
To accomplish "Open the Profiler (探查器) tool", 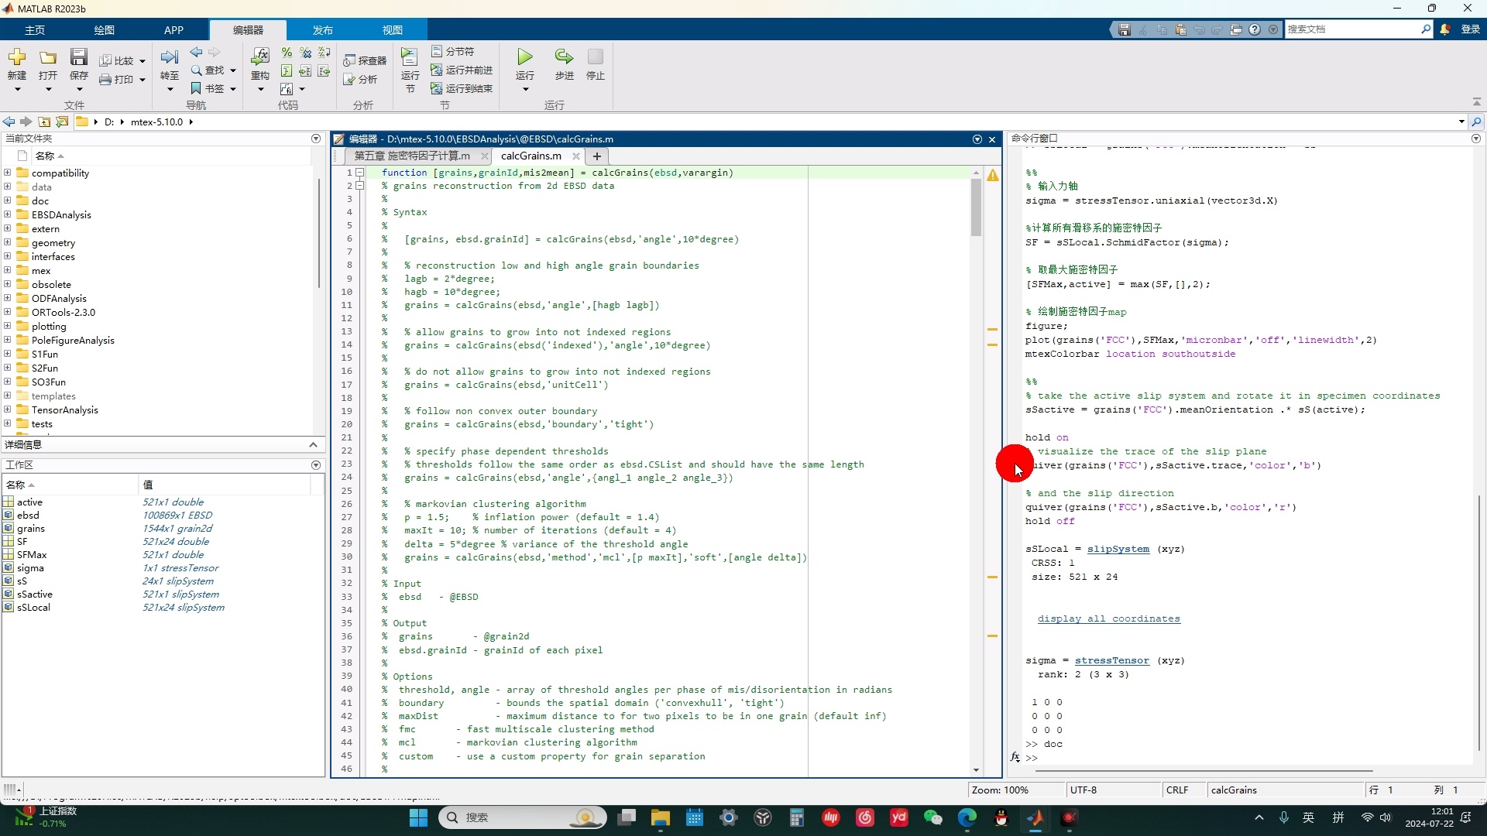I will point(365,60).
